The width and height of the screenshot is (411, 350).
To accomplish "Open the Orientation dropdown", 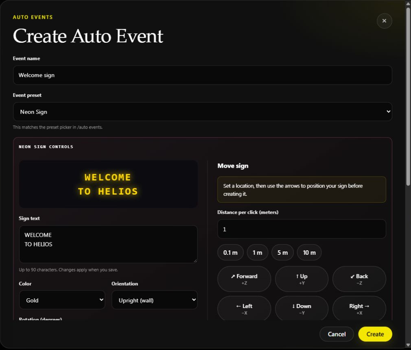I will (x=155, y=300).
